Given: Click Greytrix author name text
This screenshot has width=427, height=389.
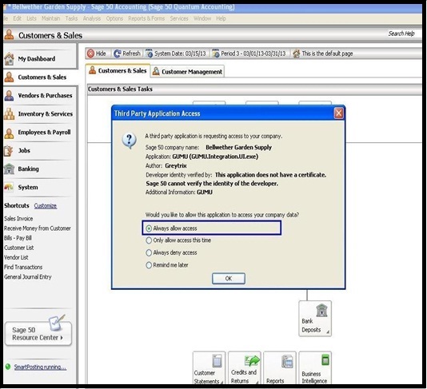Looking at the screenshot, I should tap(176, 165).
